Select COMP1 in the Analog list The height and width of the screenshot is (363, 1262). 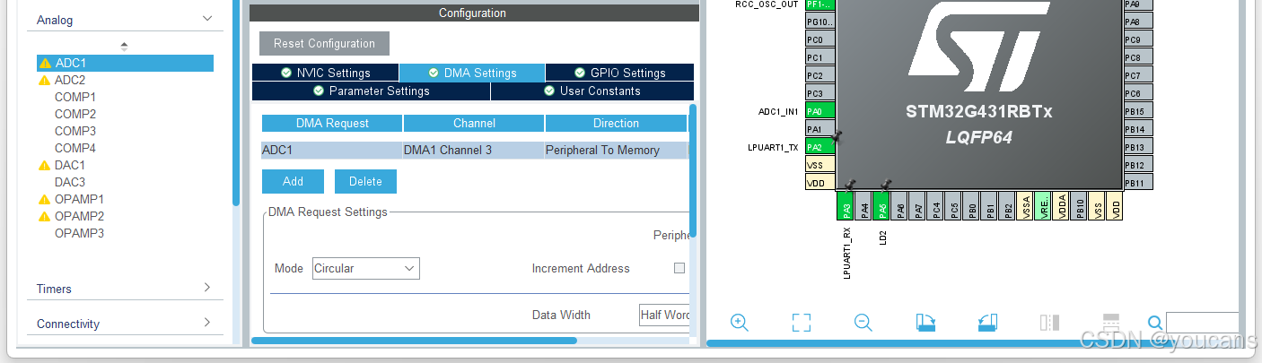click(x=75, y=97)
